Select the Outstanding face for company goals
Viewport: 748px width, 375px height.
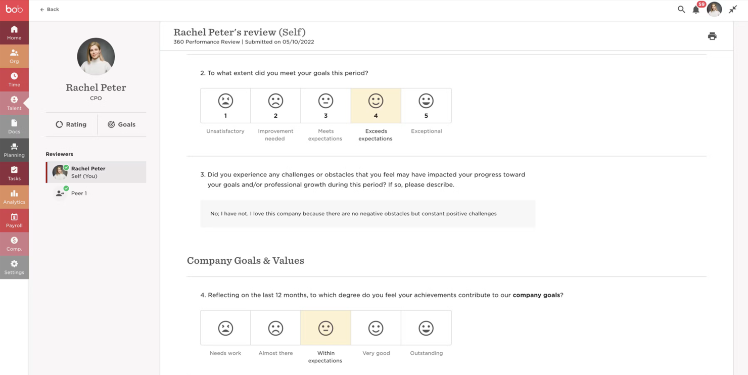click(426, 328)
